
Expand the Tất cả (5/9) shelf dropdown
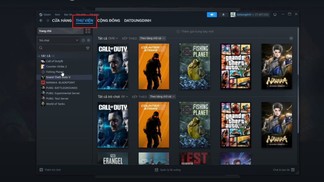coord(108,38)
